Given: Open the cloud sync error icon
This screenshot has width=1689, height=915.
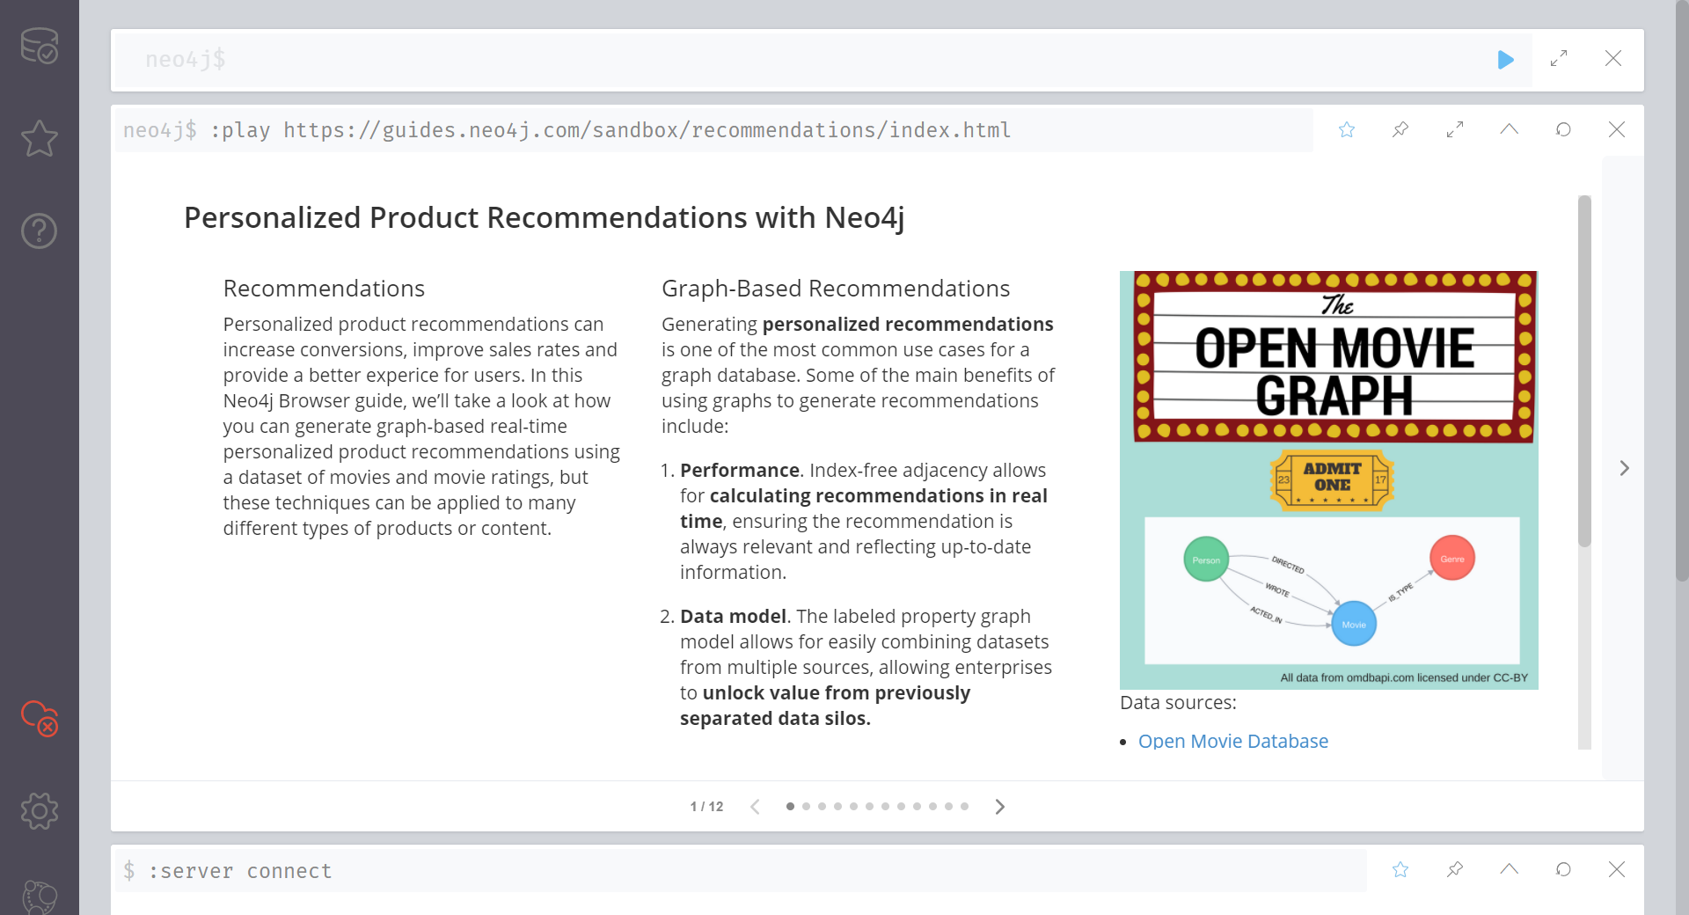Looking at the screenshot, I should [39, 718].
